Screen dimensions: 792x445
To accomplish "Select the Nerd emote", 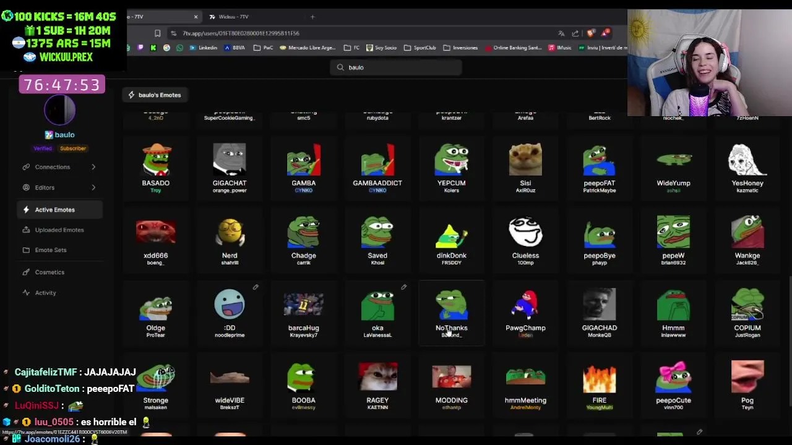I will [230, 240].
